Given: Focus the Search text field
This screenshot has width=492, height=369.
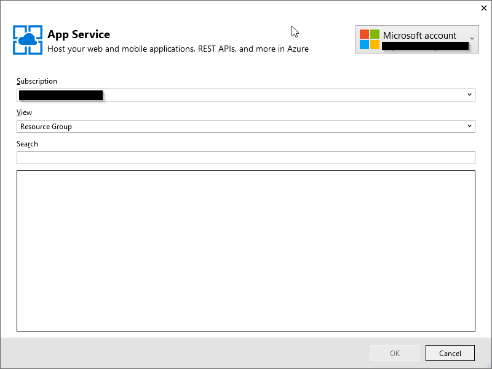Looking at the screenshot, I should tap(246, 158).
